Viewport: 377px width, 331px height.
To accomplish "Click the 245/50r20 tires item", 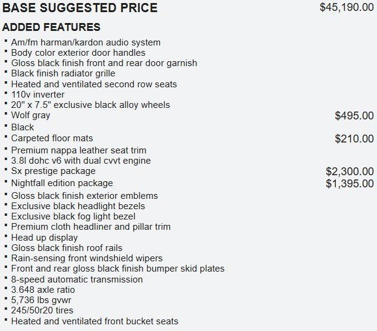I will 42,310.
